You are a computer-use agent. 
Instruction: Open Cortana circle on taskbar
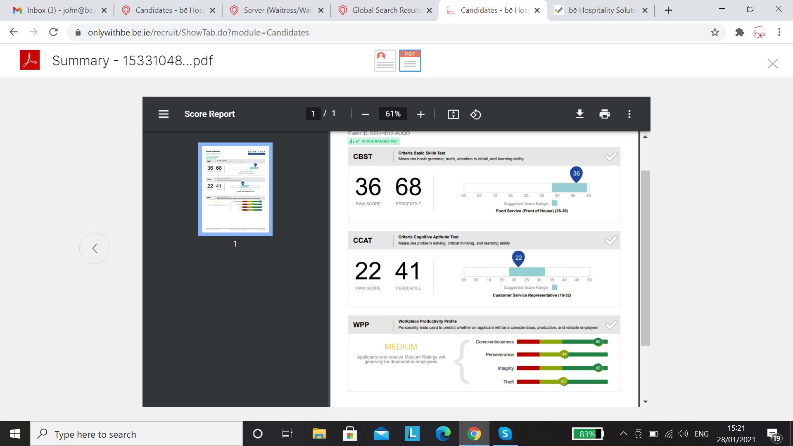pos(258,434)
